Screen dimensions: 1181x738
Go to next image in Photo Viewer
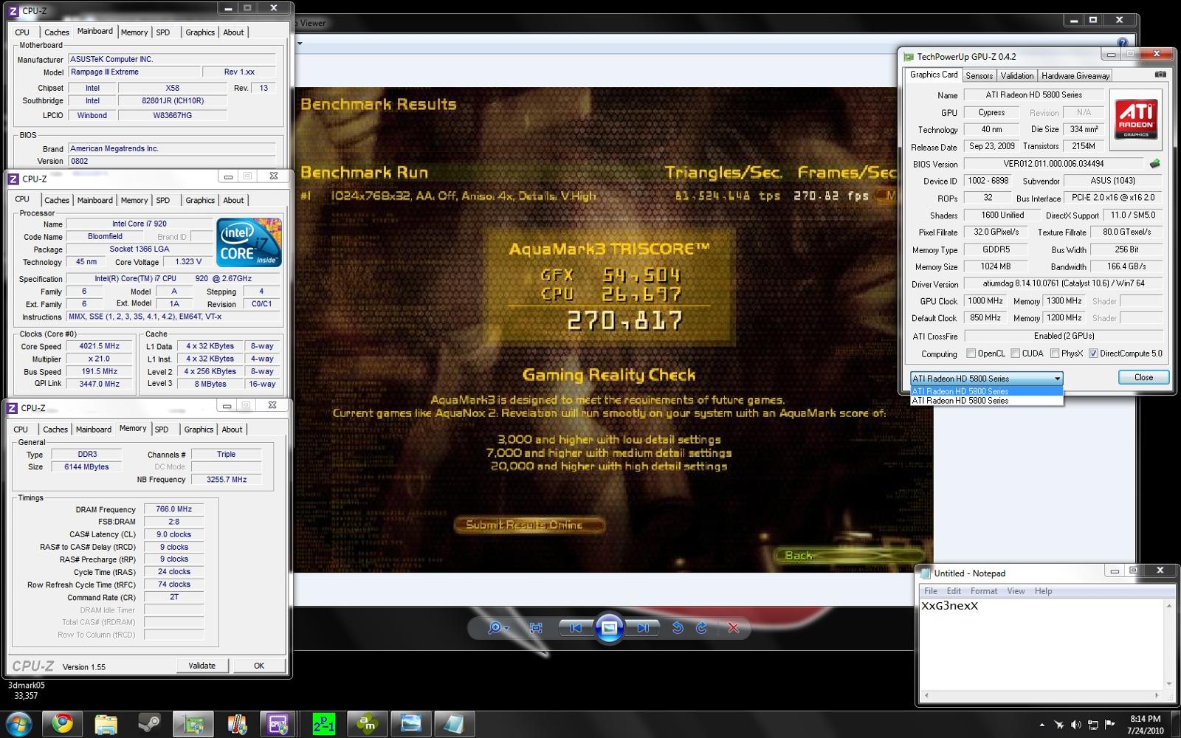(x=642, y=628)
